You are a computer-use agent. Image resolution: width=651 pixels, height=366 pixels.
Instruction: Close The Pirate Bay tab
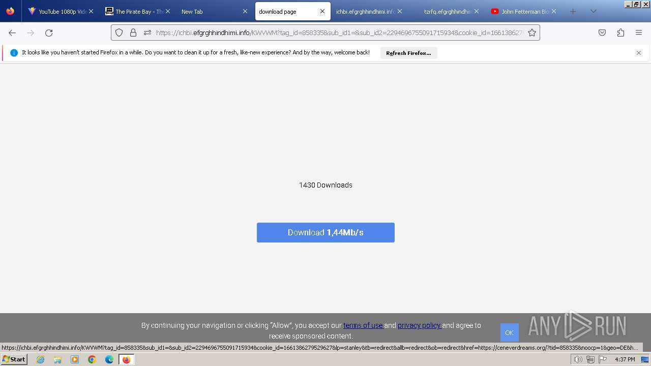(168, 11)
